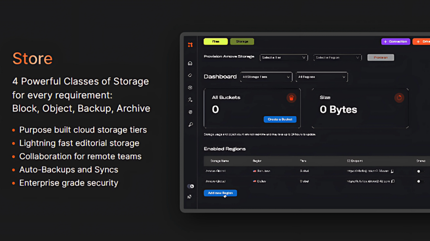Expand the All Storage Tiers dropdown

click(x=266, y=77)
